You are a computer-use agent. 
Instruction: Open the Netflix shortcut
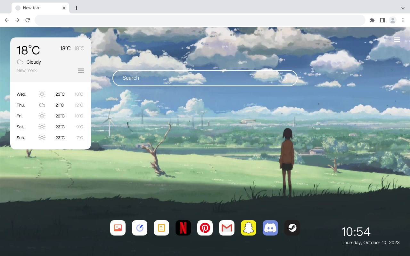pos(183,228)
